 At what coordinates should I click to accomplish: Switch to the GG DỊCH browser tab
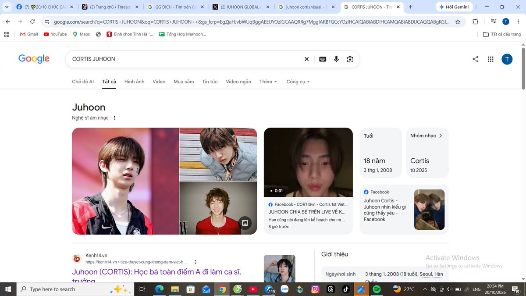pos(175,7)
